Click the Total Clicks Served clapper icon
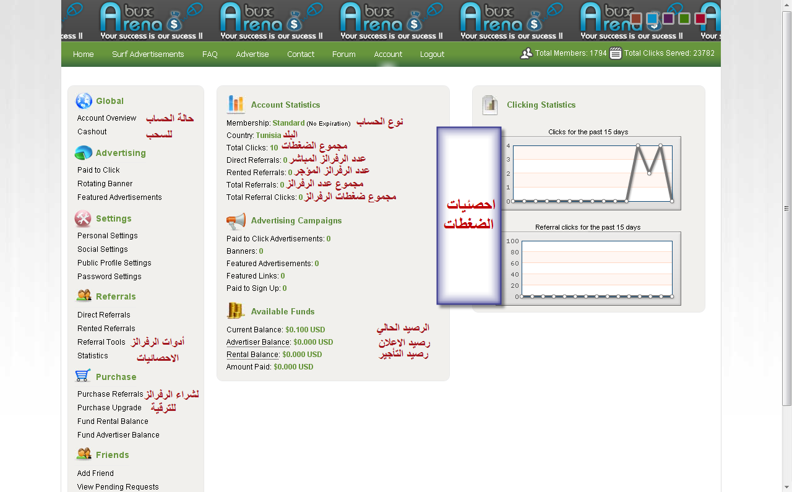The width and height of the screenshot is (792, 492). point(616,53)
